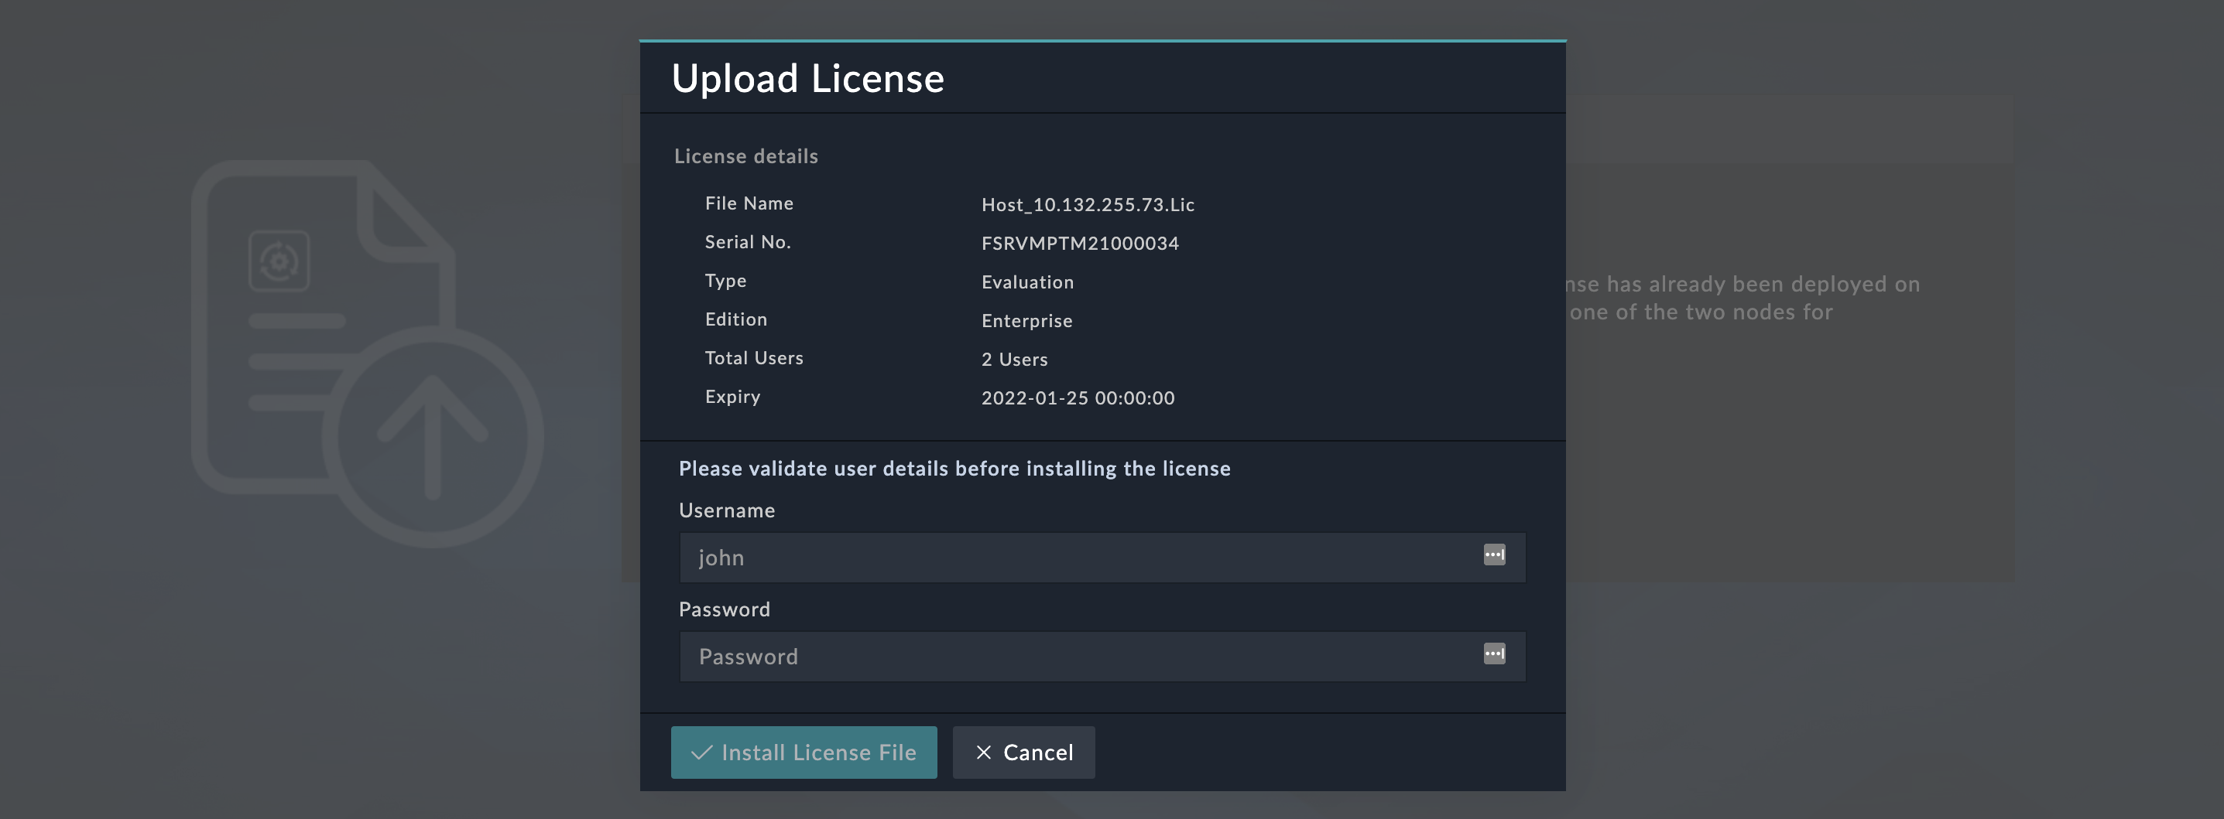Click the expiry date 2022-01-25 00:00:00

[x=1078, y=398]
